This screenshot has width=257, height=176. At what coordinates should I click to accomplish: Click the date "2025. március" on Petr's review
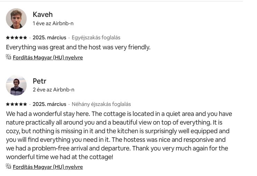pos(49,104)
